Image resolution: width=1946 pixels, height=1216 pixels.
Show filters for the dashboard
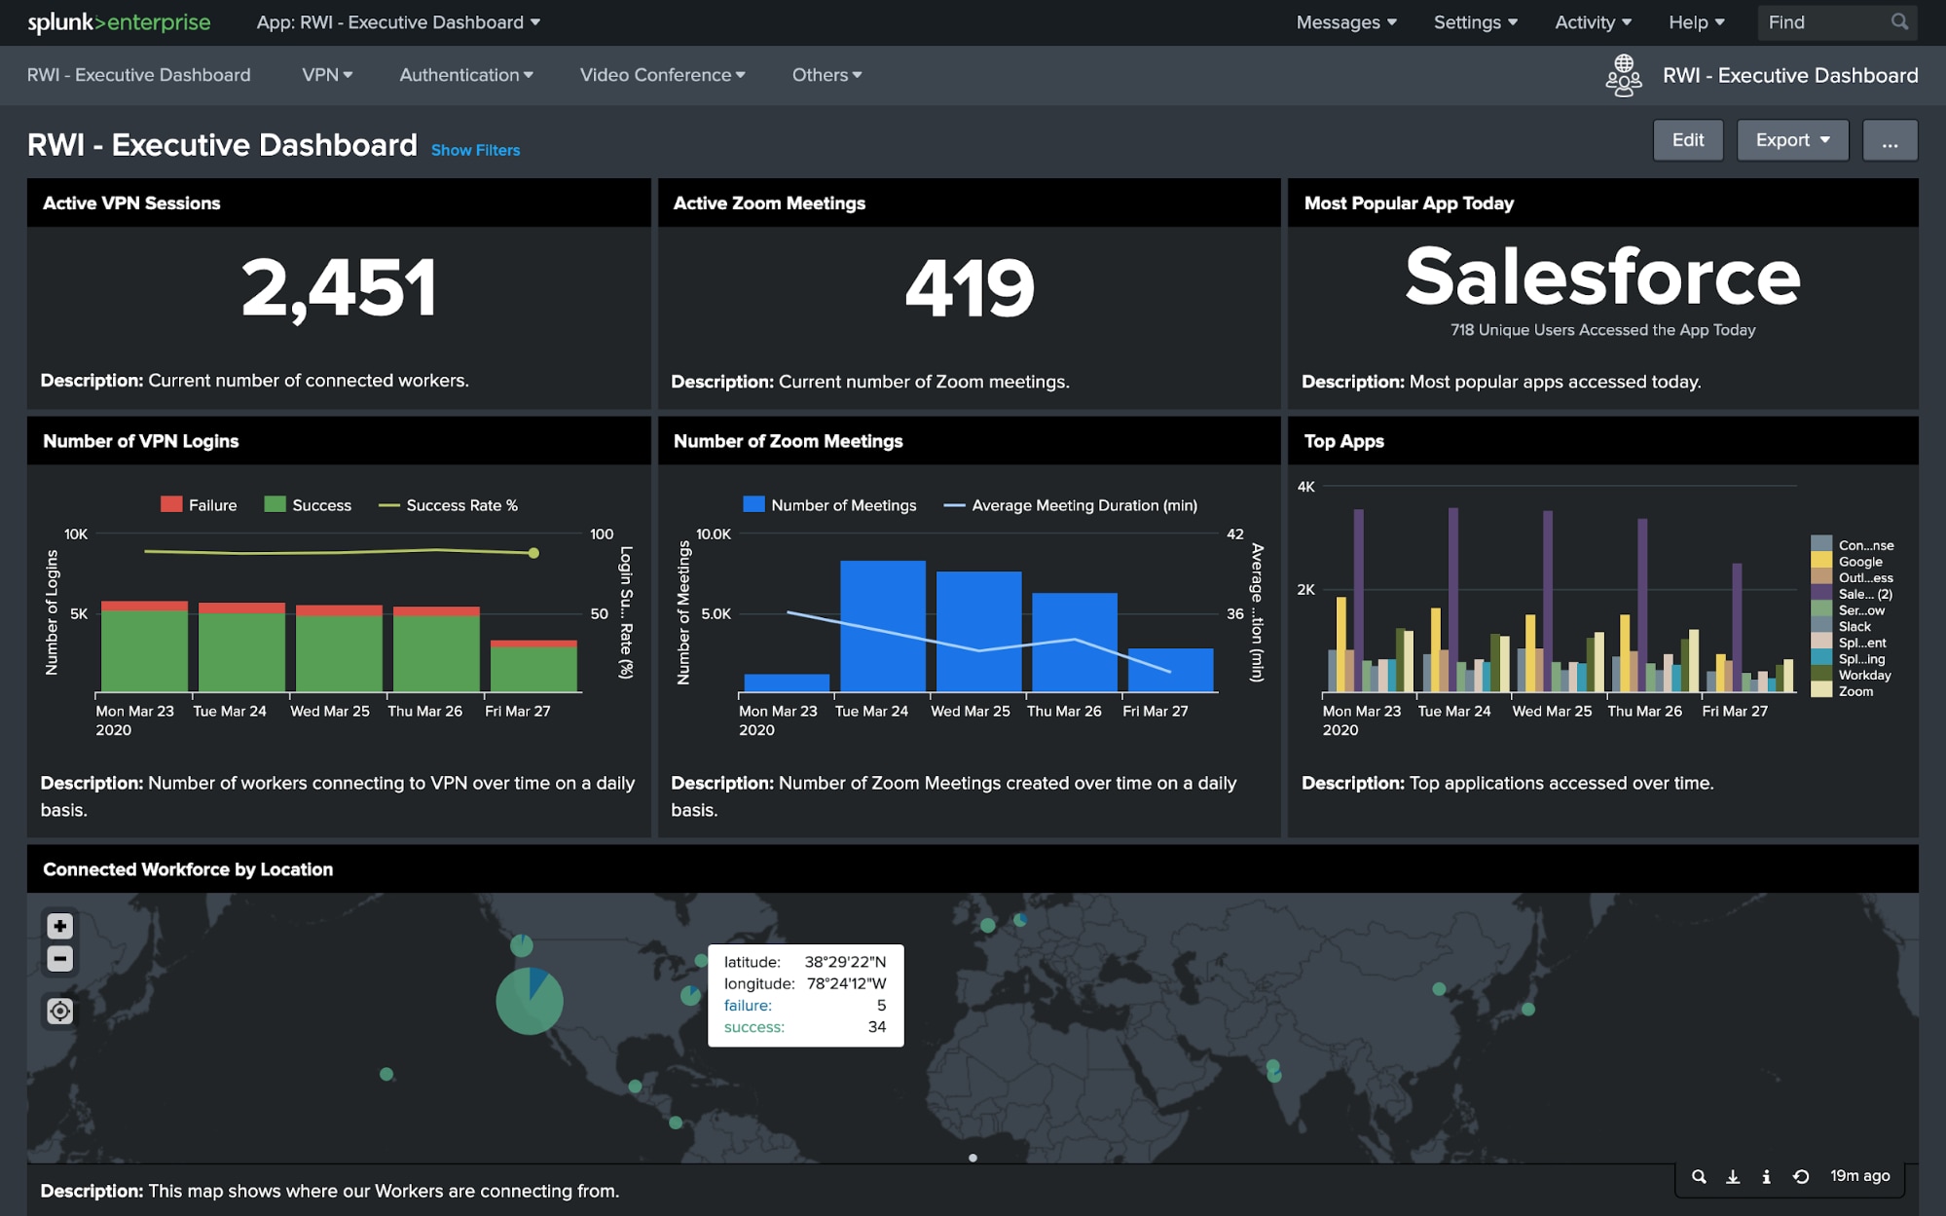pos(476,149)
